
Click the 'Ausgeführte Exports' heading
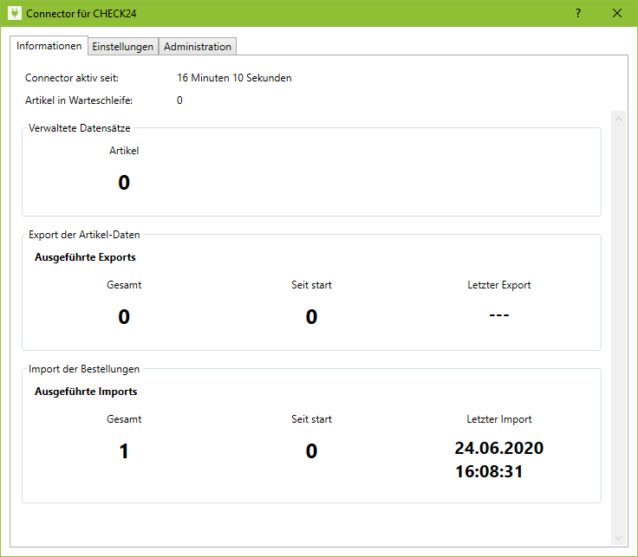(85, 257)
